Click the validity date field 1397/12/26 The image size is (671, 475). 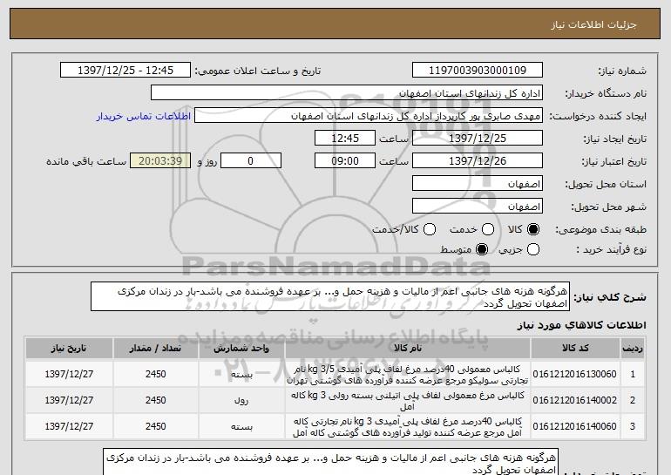tap(478, 161)
